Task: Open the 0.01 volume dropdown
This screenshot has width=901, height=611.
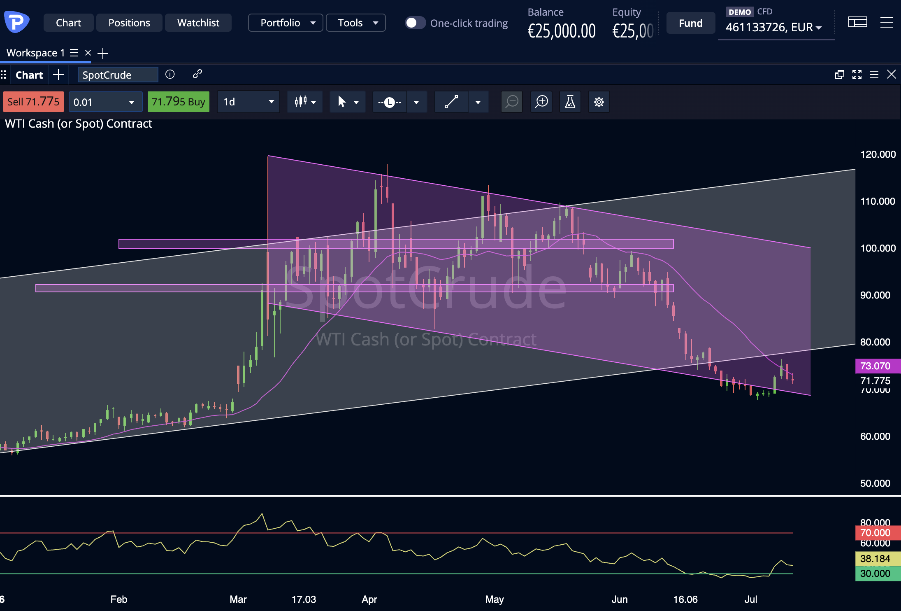Action: coord(105,102)
